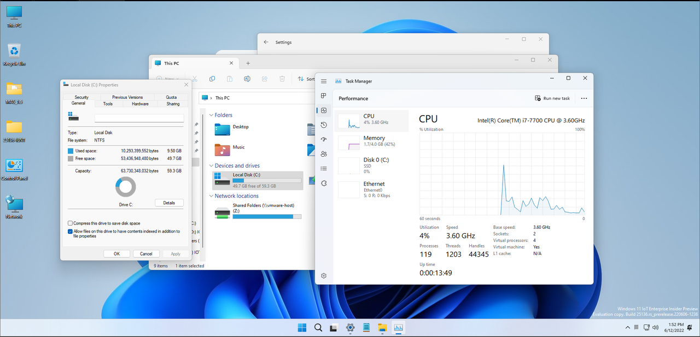Select the Control Panel desktop icon
700x337 pixels.
point(14,170)
